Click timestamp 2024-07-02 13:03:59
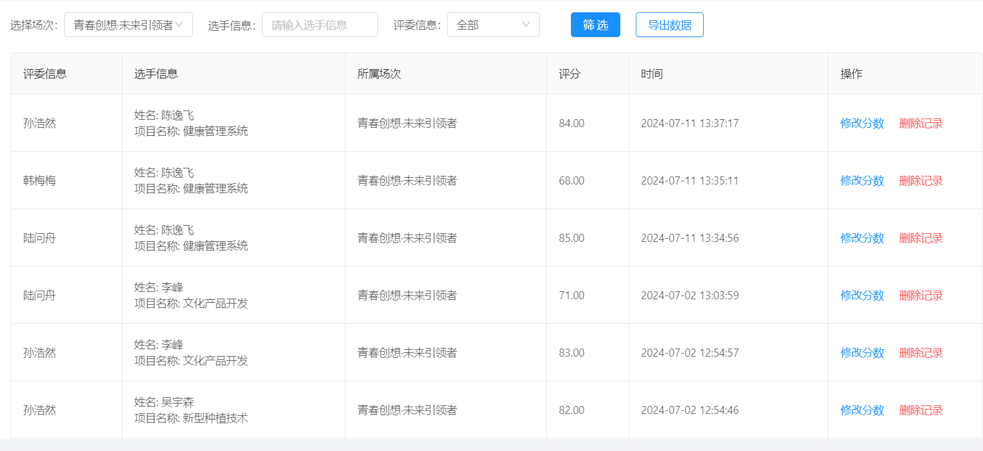This screenshot has width=983, height=451. click(x=690, y=296)
